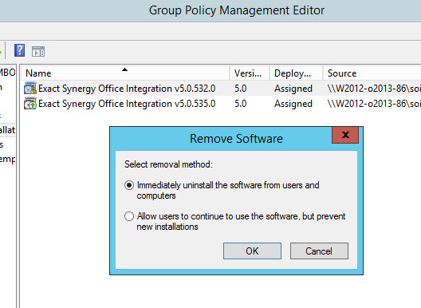Click the Remove Software dialog title bar
421x308 pixels.
point(221,139)
